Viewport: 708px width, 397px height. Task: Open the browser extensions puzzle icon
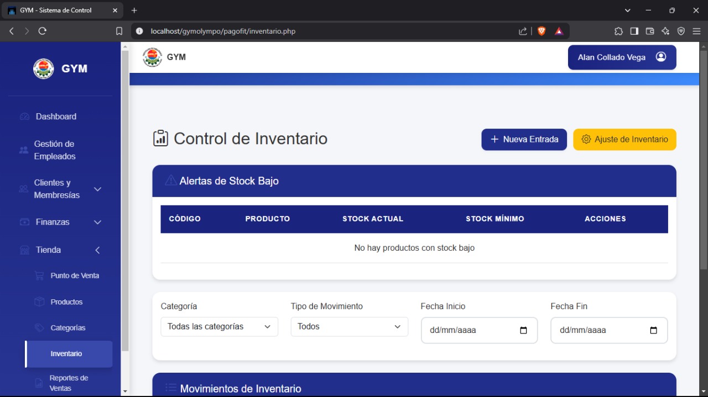pyautogui.click(x=618, y=31)
